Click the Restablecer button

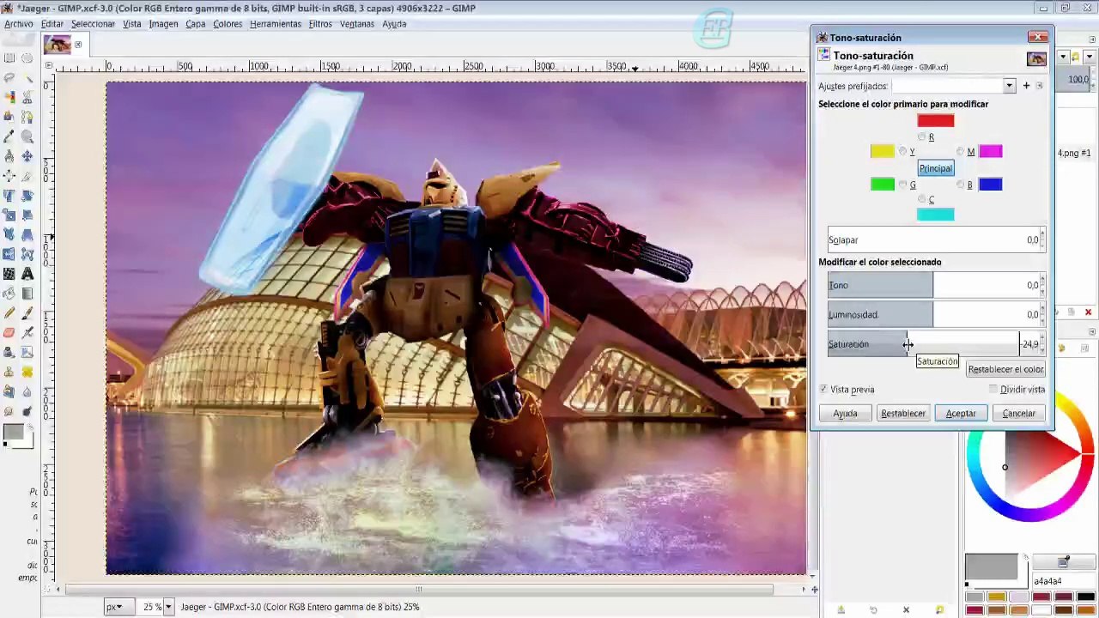pos(903,414)
